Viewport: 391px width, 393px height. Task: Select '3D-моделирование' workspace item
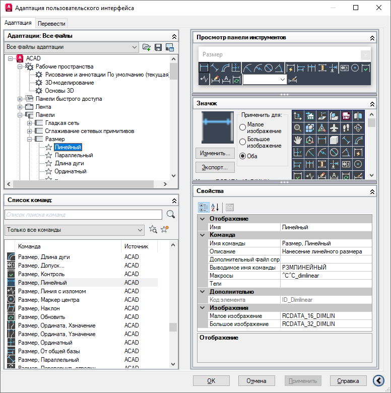[x=70, y=83]
